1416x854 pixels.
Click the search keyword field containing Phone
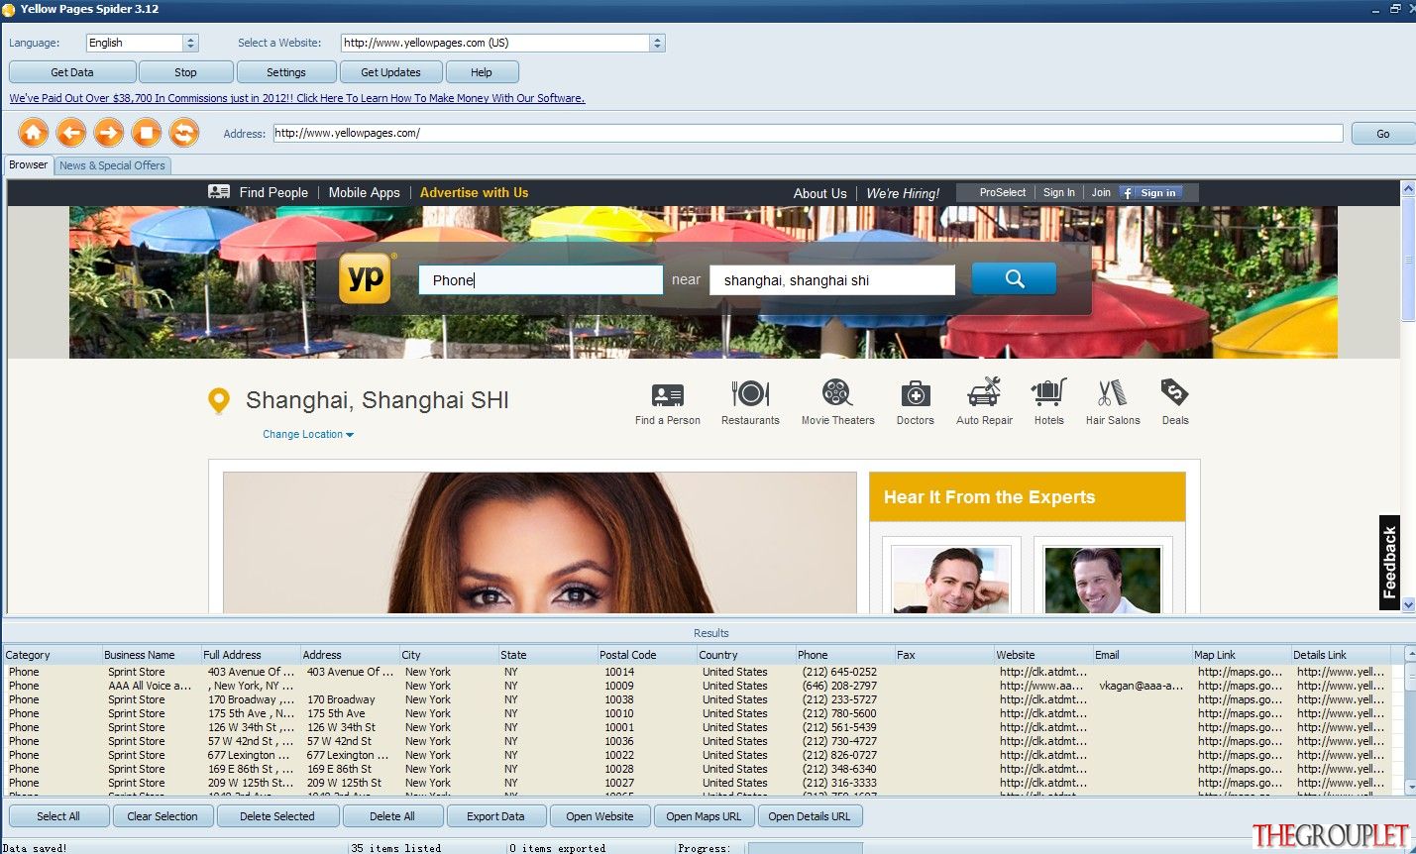click(541, 279)
